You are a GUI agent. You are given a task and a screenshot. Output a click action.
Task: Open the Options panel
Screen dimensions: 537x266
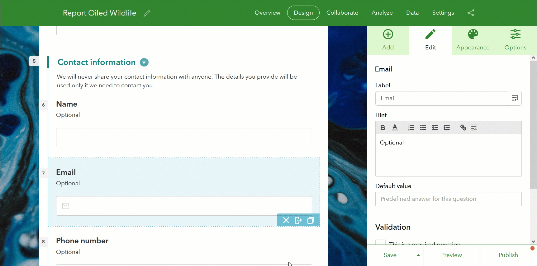(x=515, y=40)
